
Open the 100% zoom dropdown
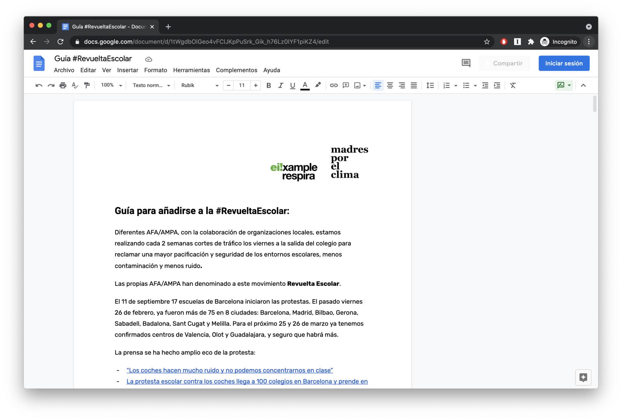tap(111, 85)
